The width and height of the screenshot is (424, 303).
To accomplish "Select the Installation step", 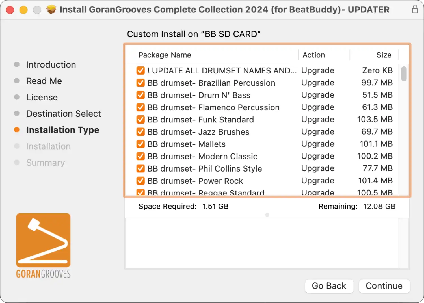I will [48, 146].
